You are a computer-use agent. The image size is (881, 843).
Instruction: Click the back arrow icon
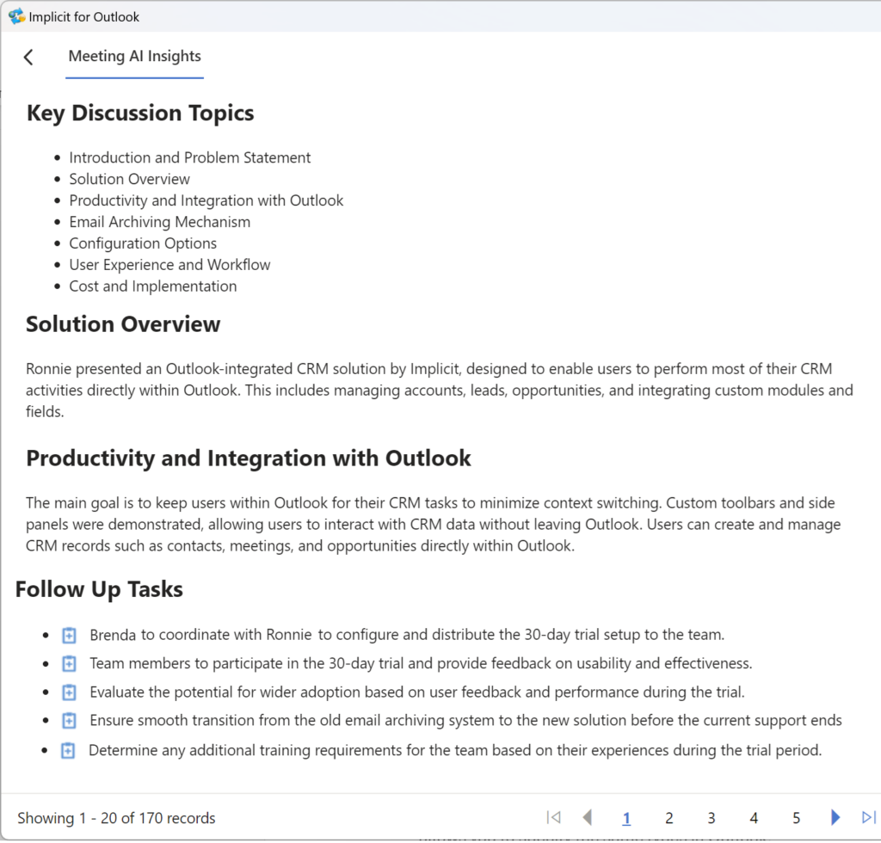point(28,58)
